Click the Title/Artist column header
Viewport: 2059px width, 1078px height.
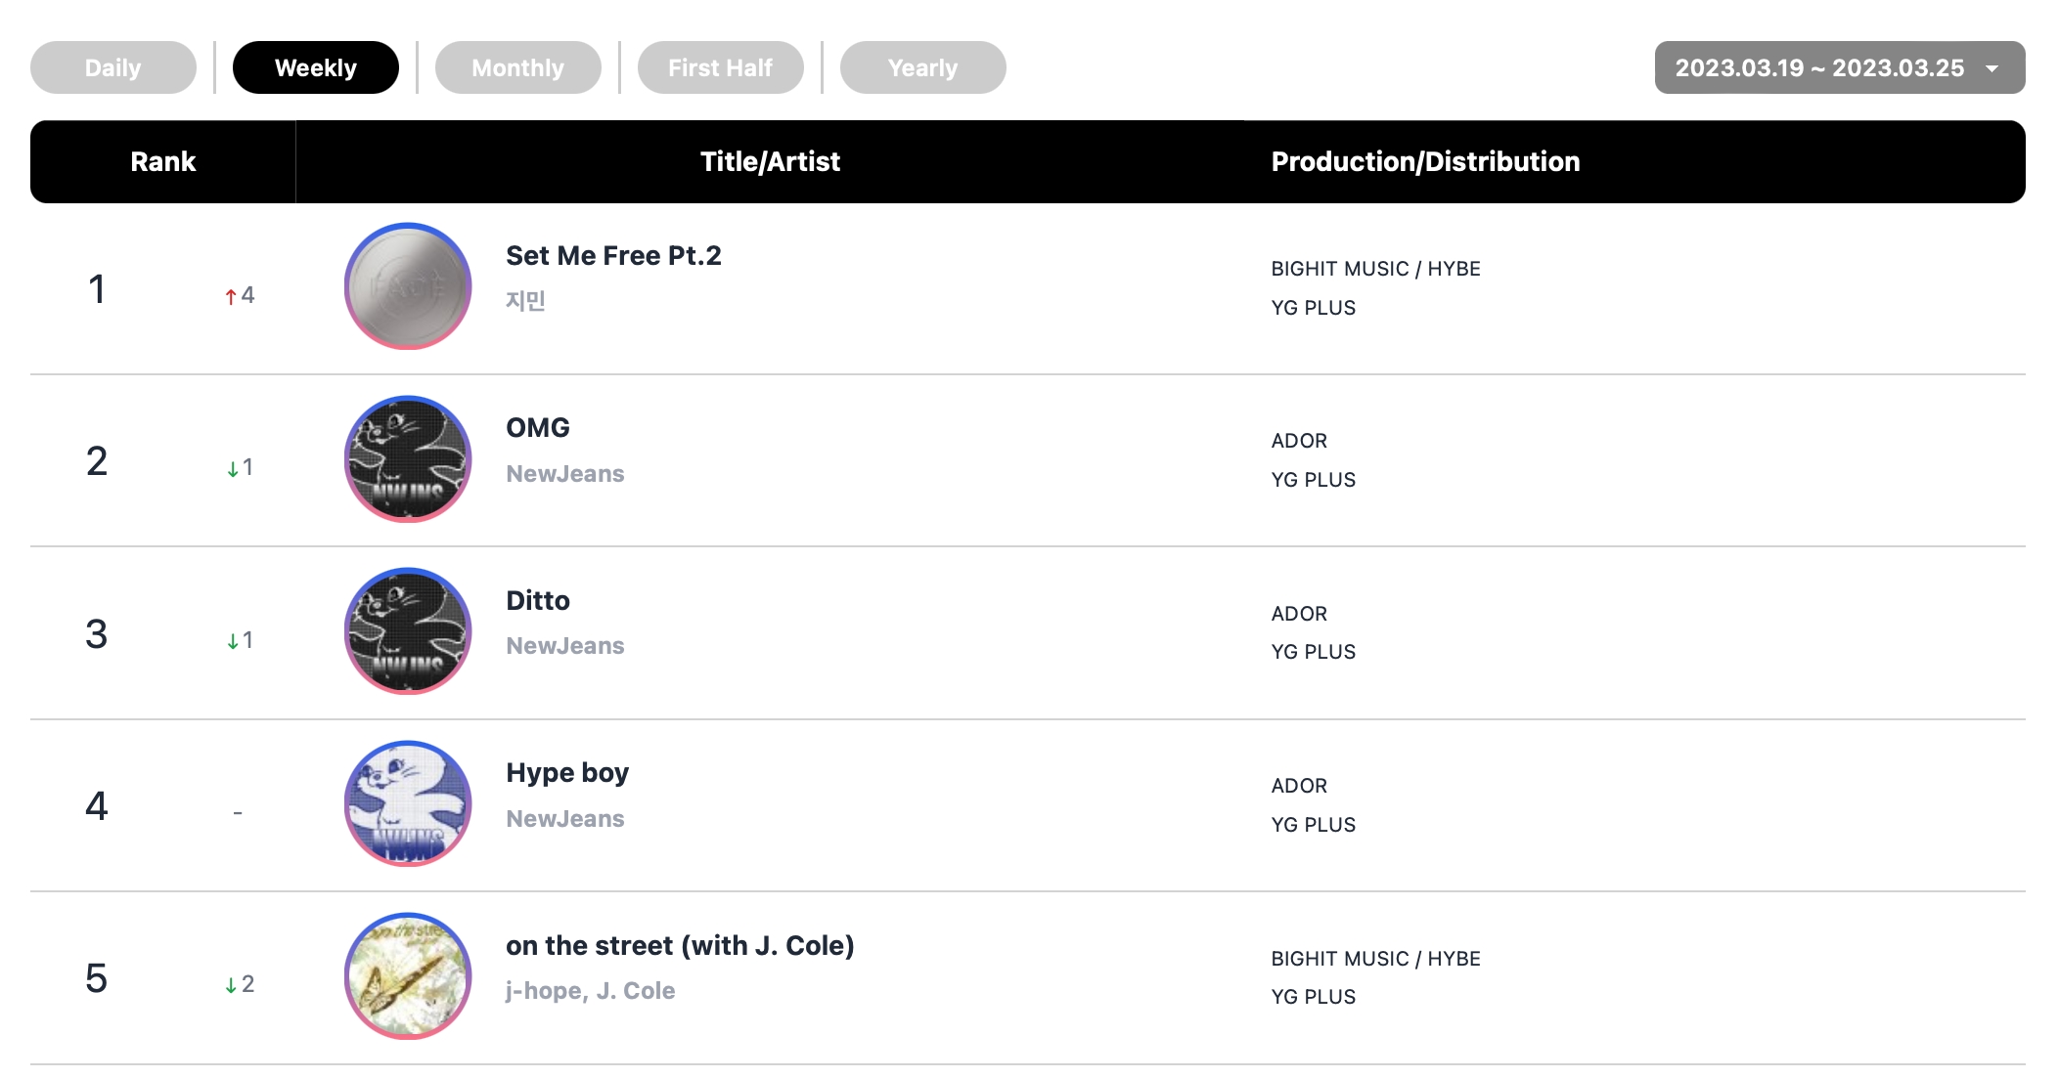pyautogui.click(x=770, y=161)
